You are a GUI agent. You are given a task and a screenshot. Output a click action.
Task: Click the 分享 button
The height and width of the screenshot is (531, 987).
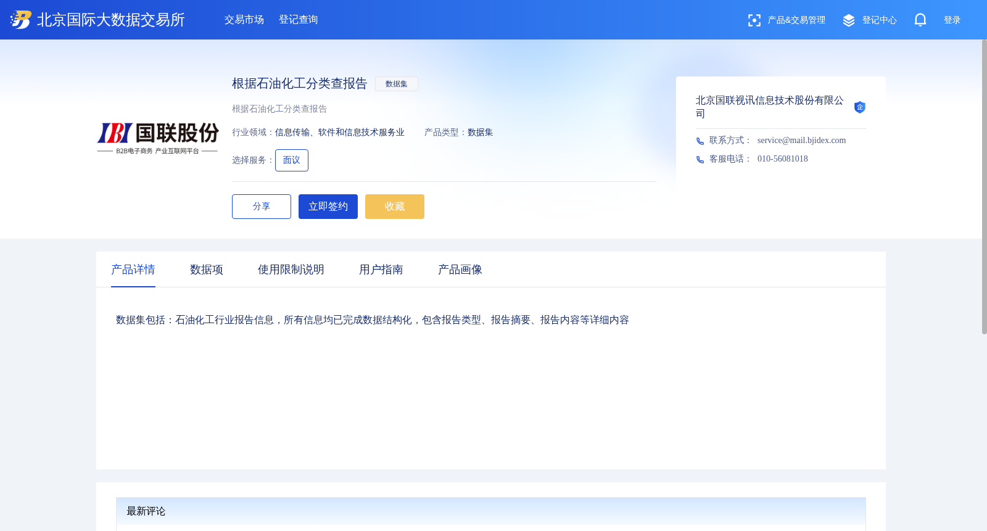click(x=262, y=207)
